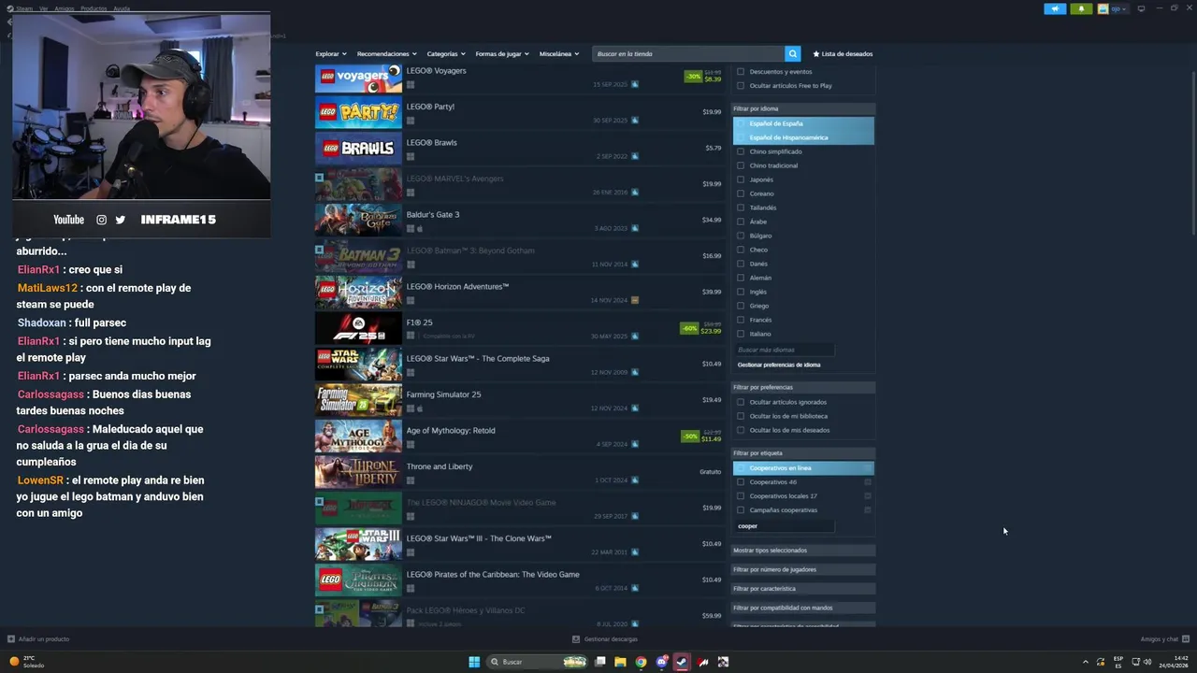1197x673 pixels.
Task: Open the Throne and Liberty listing
Action: (x=519, y=472)
